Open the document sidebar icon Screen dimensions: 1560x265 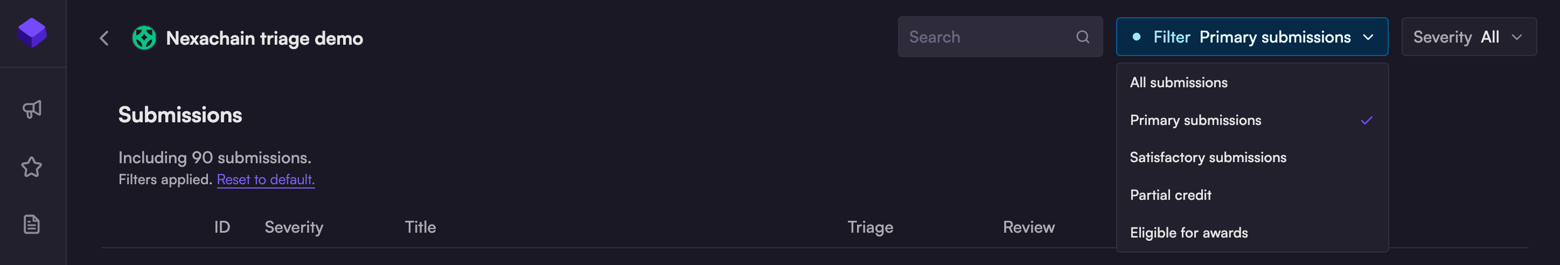tap(32, 225)
